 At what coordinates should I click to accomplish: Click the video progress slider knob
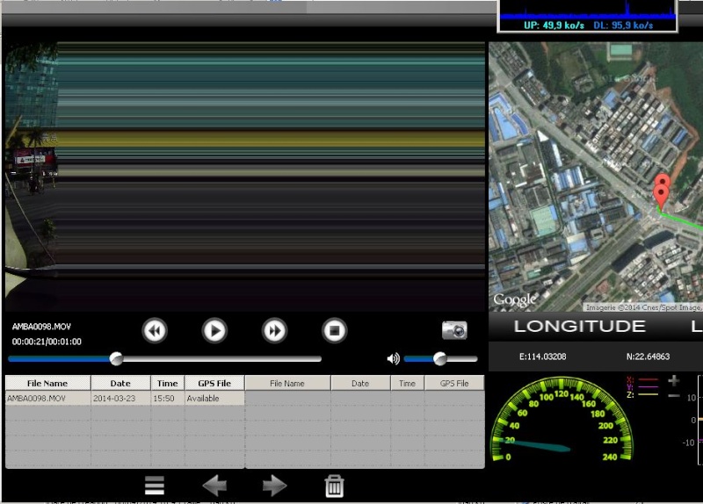(x=116, y=359)
